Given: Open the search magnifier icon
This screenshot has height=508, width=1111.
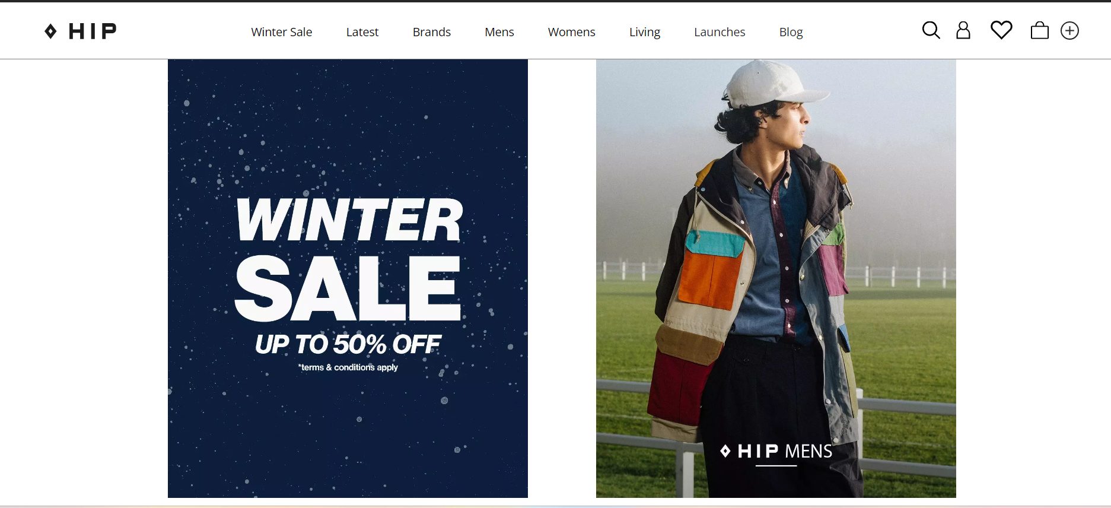Looking at the screenshot, I should pyautogui.click(x=931, y=30).
